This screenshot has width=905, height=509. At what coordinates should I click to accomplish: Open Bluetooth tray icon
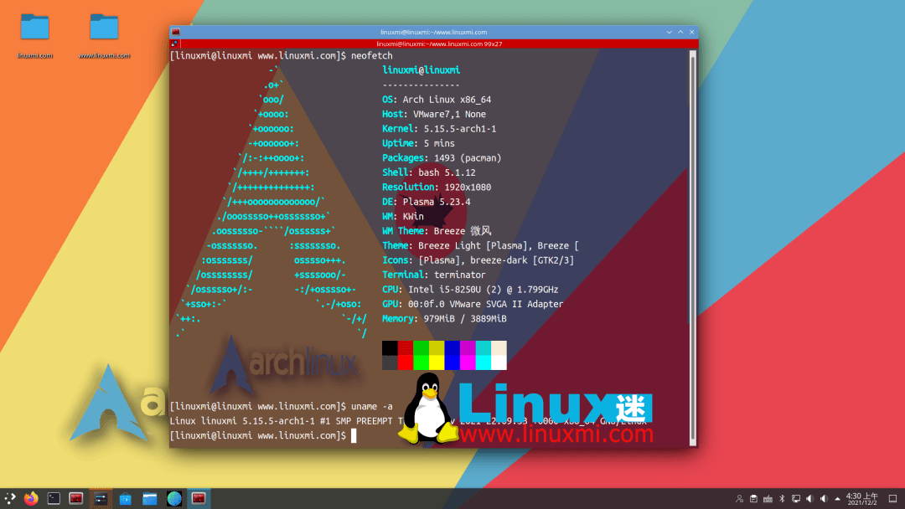(x=782, y=499)
